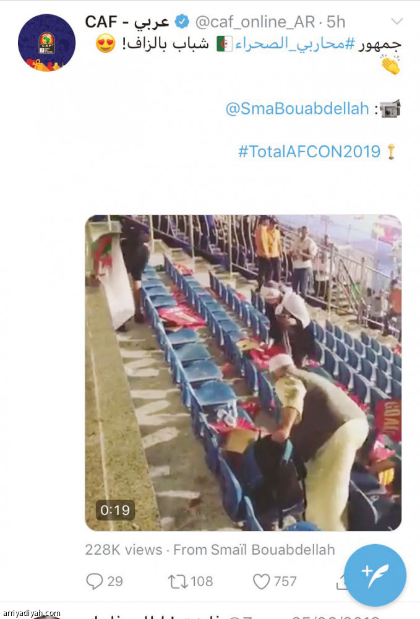Image resolution: width=420 pixels, height=619 pixels.
Task: Open the reply icon with 29 comments
Action: (94, 581)
